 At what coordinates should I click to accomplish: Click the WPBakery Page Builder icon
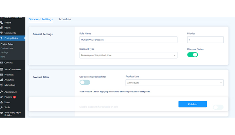(x=2, y=113)
